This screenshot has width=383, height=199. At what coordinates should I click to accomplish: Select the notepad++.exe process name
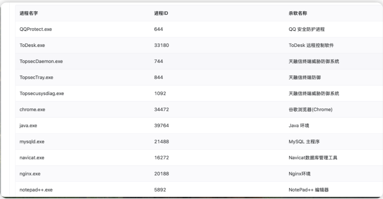(x=36, y=190)
